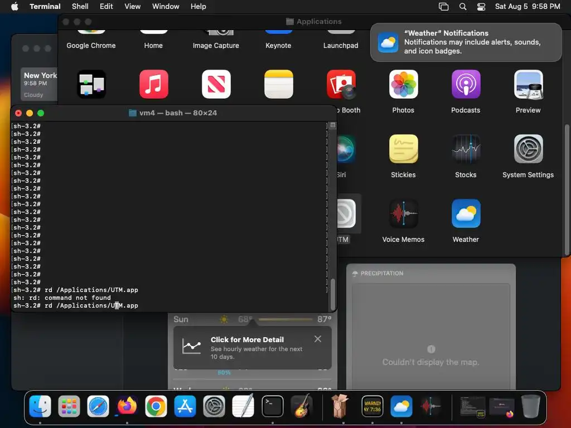Open minimized Terminal window in Dock
Viewport: 571px width, 428px height.
coord(472,406)
